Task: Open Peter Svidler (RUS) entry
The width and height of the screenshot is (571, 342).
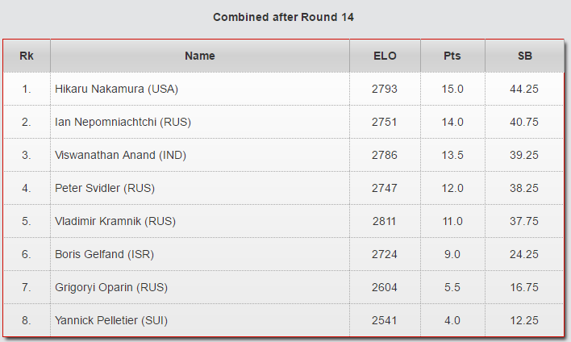Action: point(105,189)
